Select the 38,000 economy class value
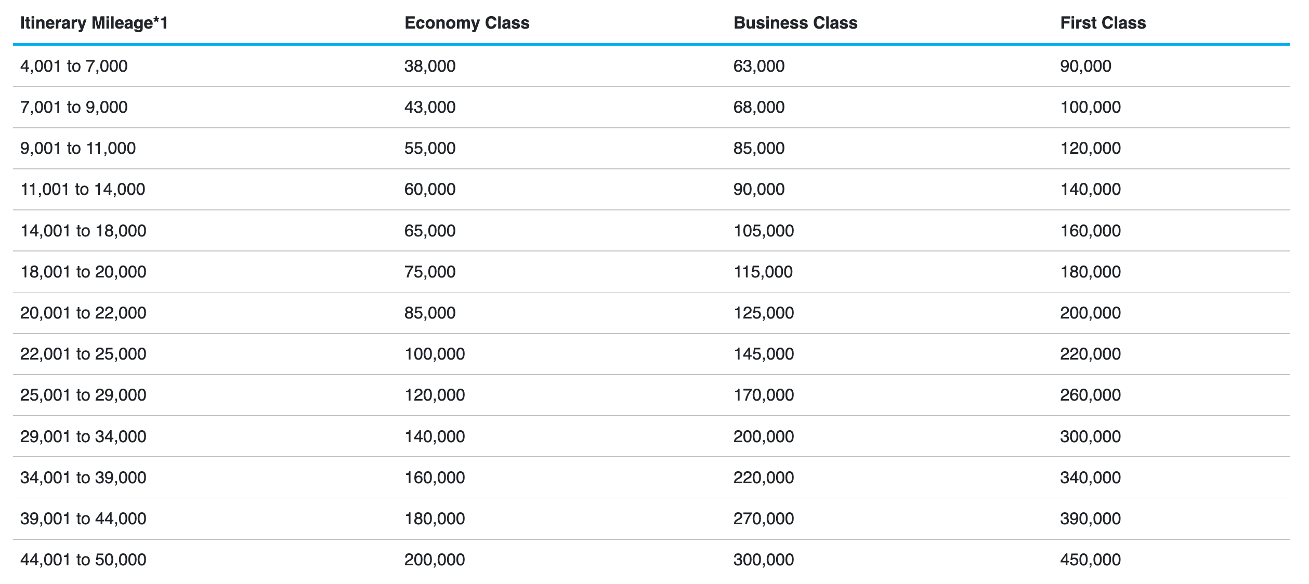The image size is (1309, 584). click(430, 66)
